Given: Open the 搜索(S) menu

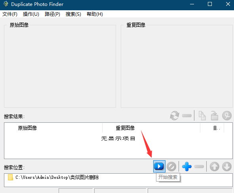Looking at the screenshot, I should [73, 14].
